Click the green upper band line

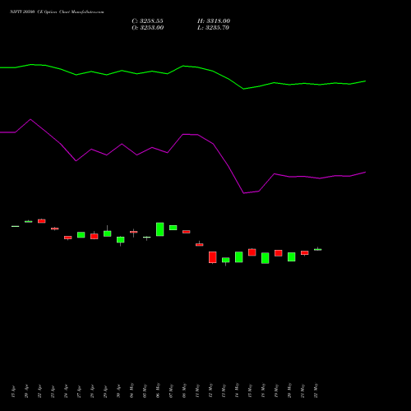pyautogui.click(x=182, y=66)
